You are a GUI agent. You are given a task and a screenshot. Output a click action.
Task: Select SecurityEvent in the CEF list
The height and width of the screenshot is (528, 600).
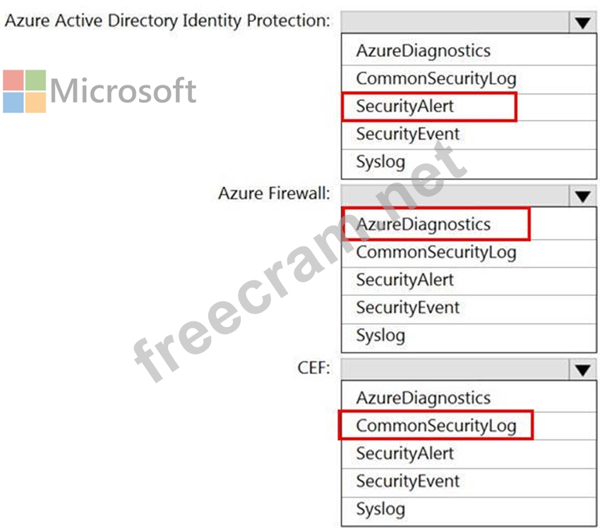coord(407,481)
